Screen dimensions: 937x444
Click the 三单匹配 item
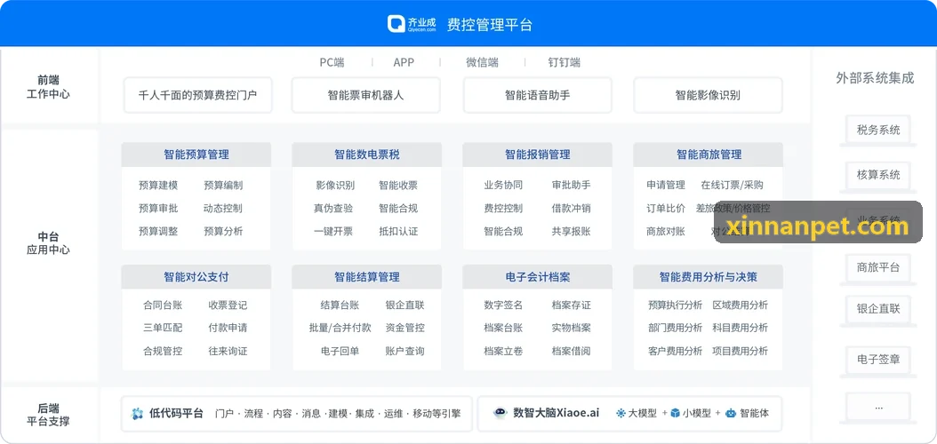pos(164,329)
